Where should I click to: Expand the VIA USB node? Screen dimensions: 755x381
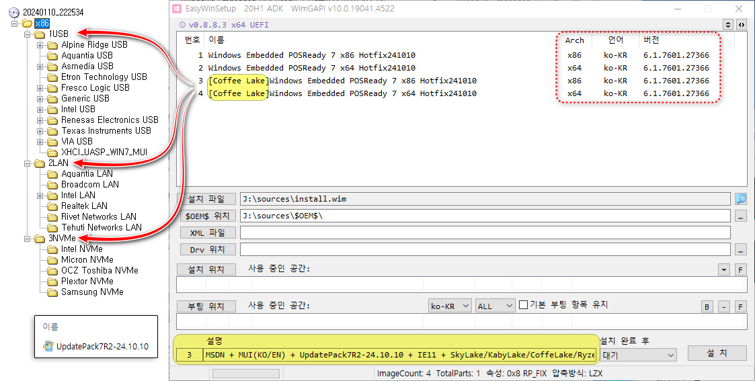pos(40,142)
